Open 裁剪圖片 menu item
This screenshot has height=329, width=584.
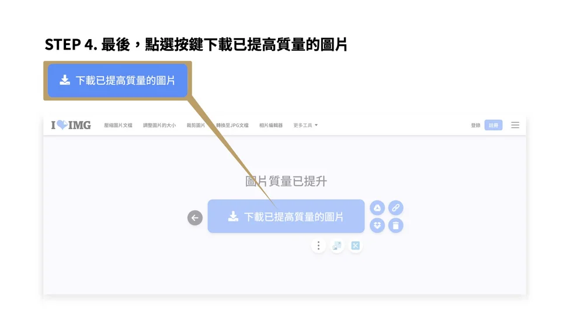[x=196, y=125]
